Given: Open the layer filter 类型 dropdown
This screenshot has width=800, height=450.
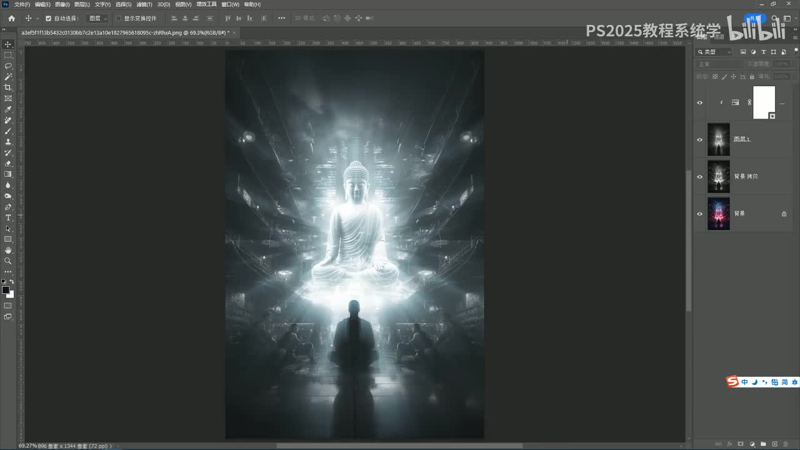Looking at the screenshot, I should [x=714, y=52].
